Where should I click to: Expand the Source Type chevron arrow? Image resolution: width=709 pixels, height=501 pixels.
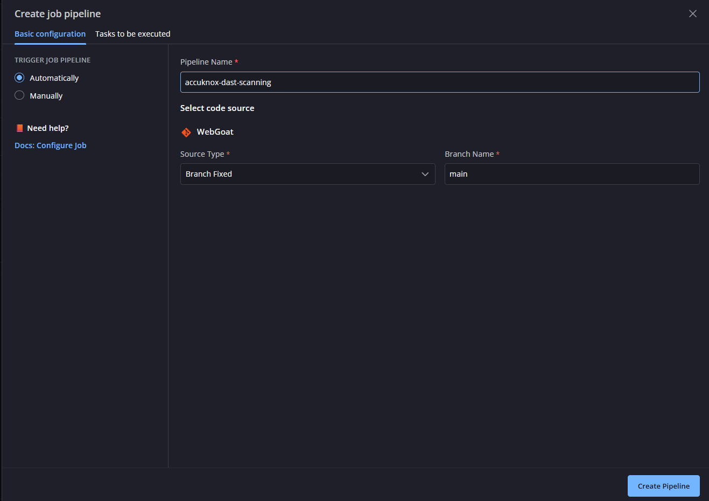[x=425, y=174]
